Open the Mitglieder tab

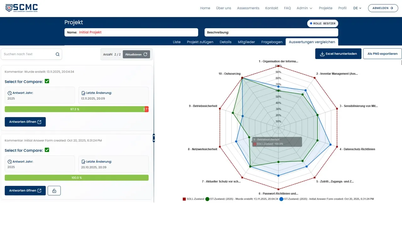pos(246,42)
